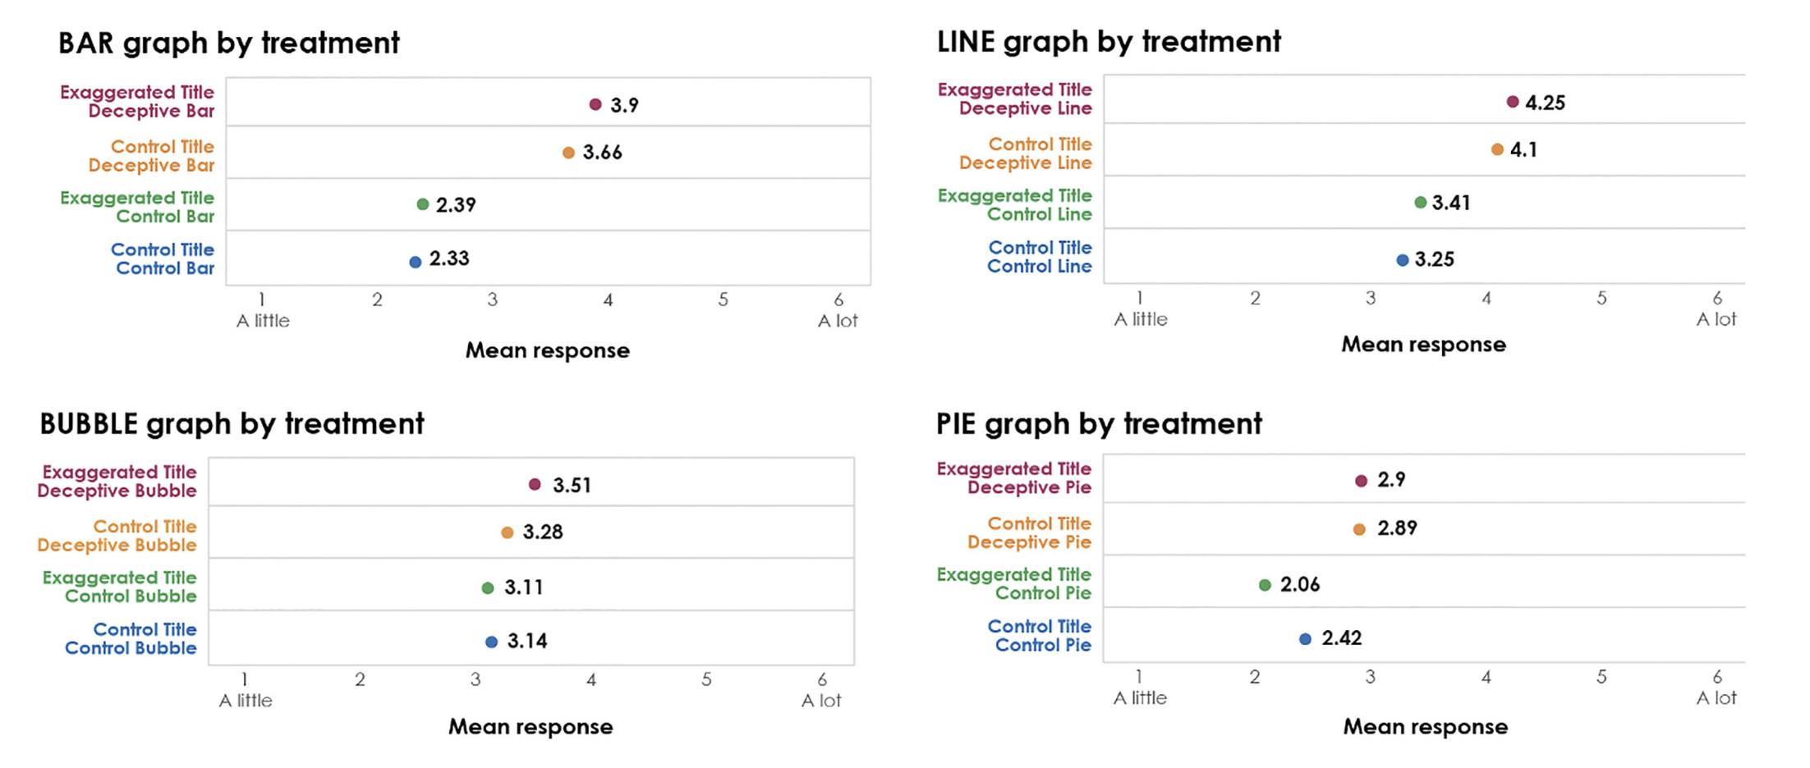Click the green dot labeled 3.41

point(1421,203)
